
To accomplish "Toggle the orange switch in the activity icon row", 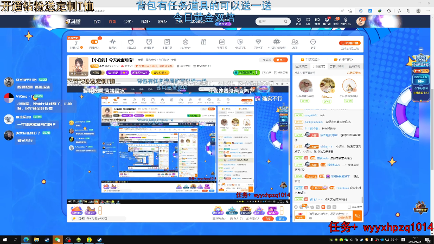I will pyautogui.click(x=94, y=42).
